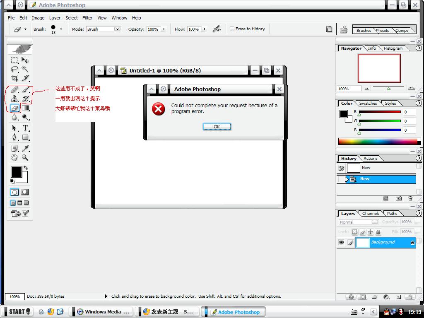
Task: Toggle Lock position in Layers panel
Action: [371, 232]
